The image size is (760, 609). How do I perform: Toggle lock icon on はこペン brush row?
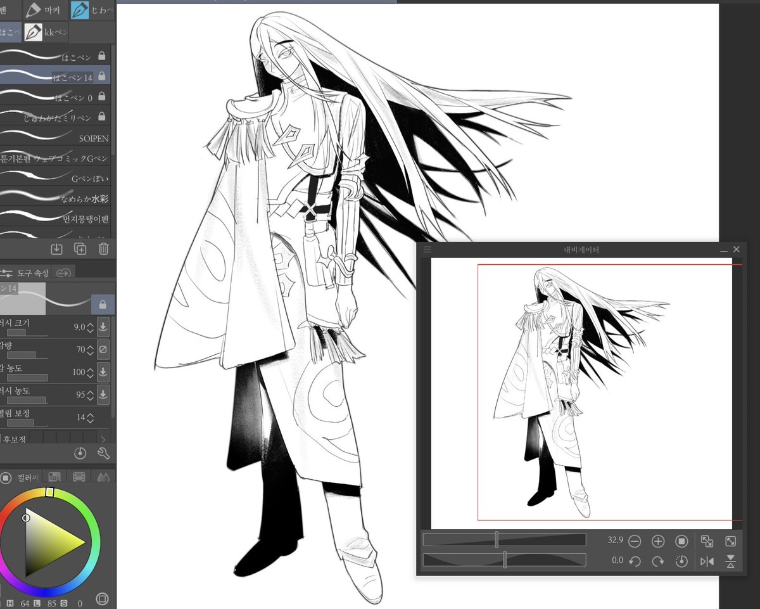[102, 57]
